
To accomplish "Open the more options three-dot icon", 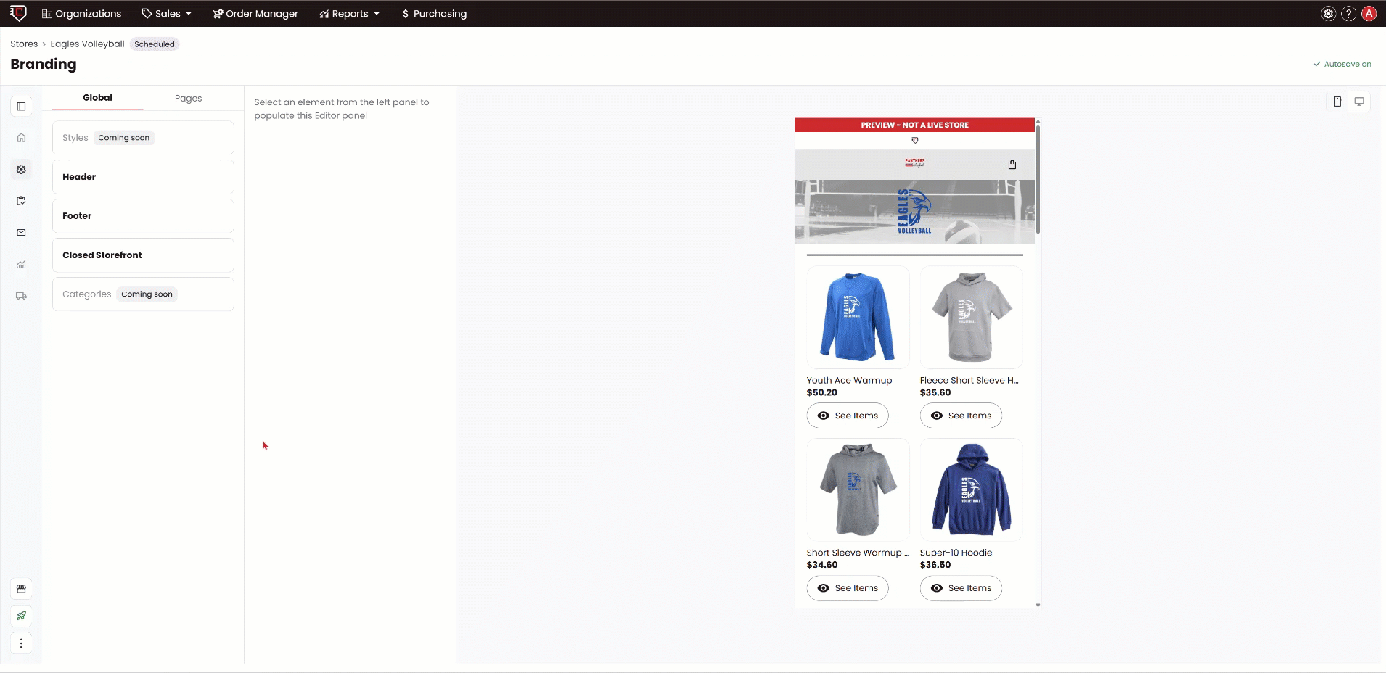I will click(x=21, y=643).
